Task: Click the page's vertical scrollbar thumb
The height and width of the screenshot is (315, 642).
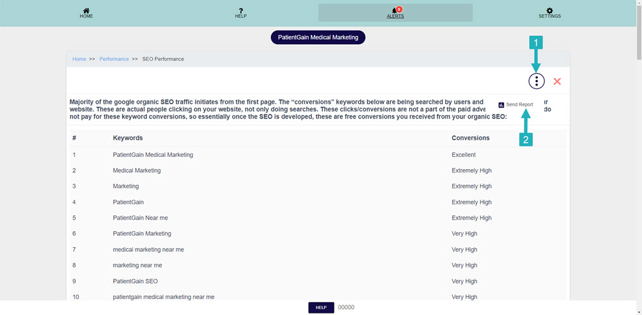Action: [639, 33]
